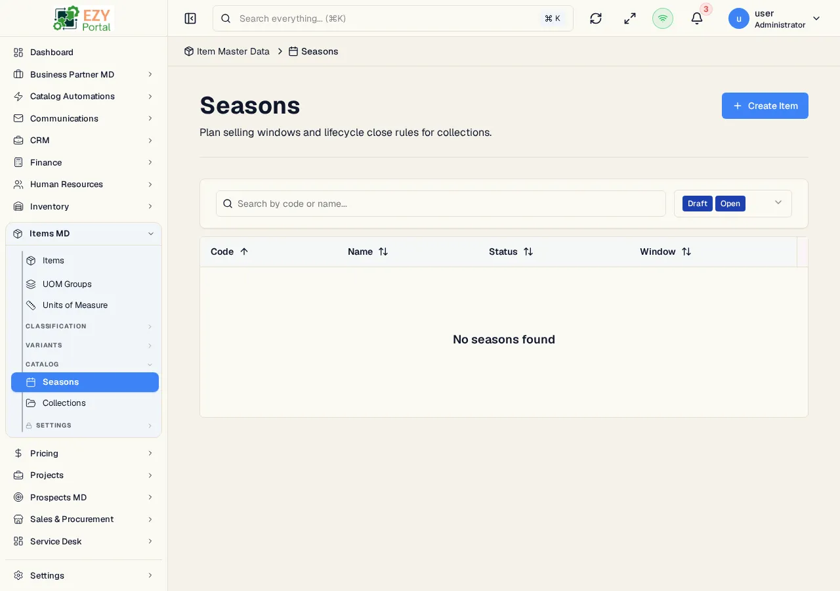Click the Units of Measure ruler icon
Screen dimensions: 840x591
pos(31,305)
